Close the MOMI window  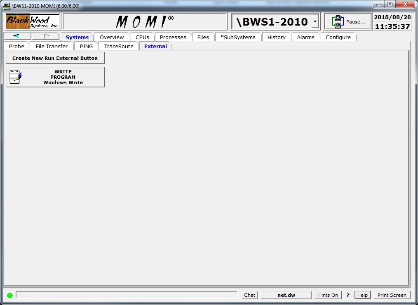tap(405, 5)
